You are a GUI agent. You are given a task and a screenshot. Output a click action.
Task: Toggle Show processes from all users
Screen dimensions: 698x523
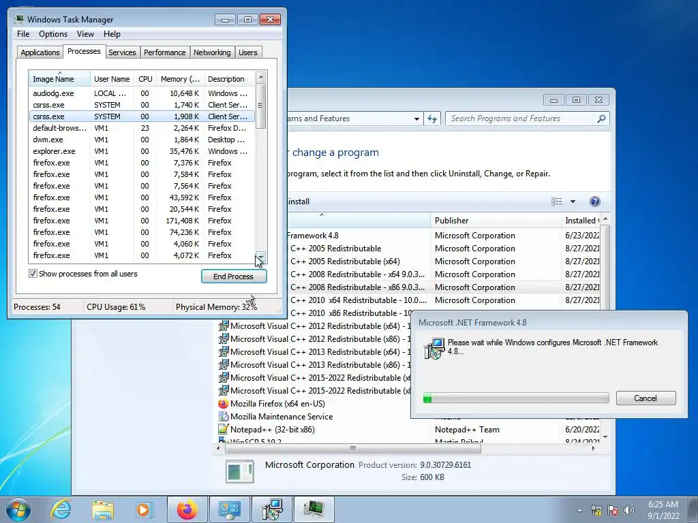tap(33, 274)
